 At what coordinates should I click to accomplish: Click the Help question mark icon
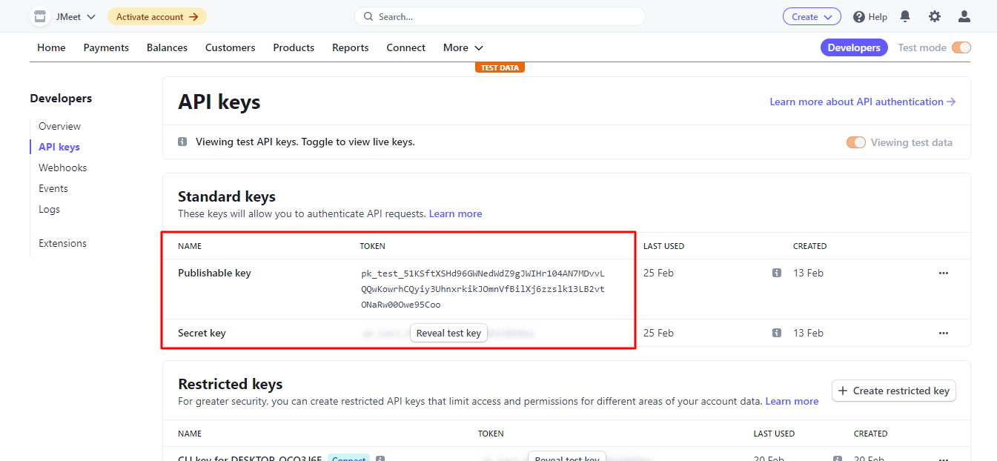pyautogui.click(x=858, y=16)
